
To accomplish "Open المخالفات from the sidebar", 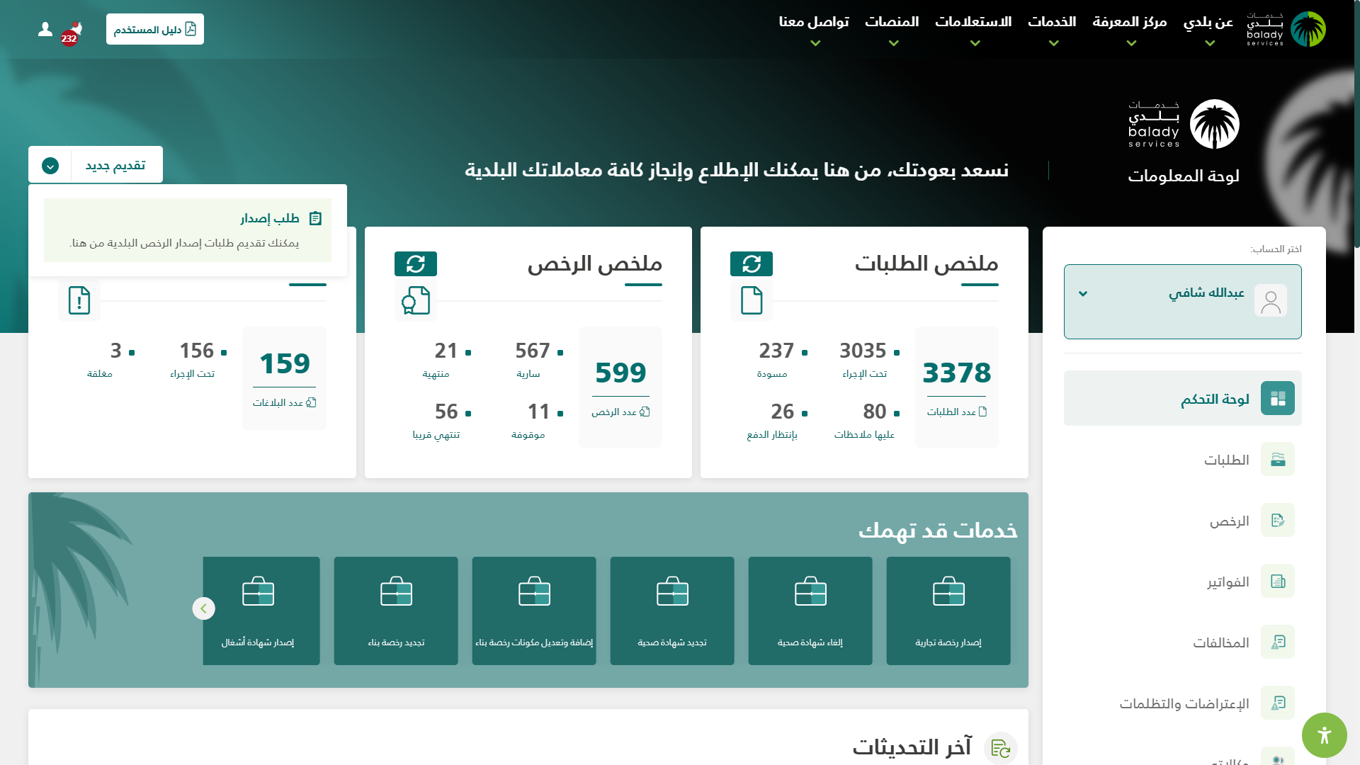I will [x=1220, y=642].
